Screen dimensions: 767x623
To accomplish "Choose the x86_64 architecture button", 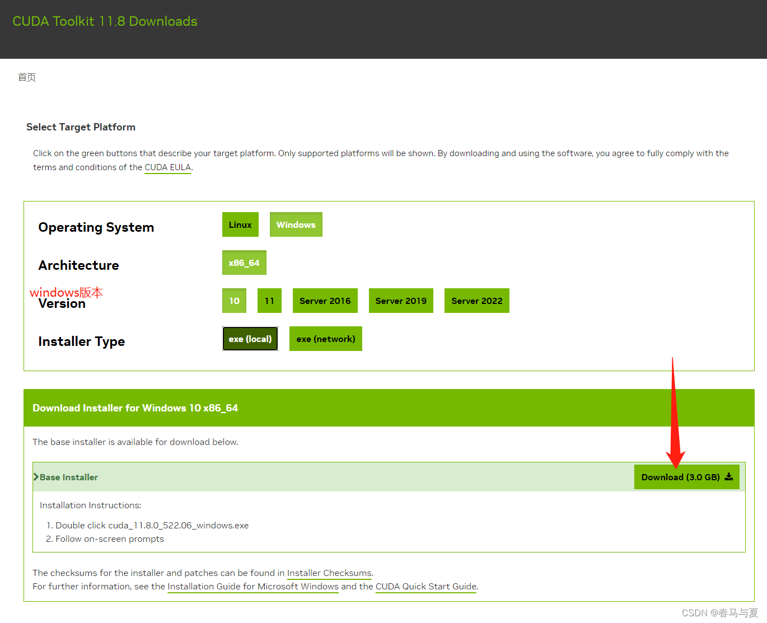I will (244, 263).
